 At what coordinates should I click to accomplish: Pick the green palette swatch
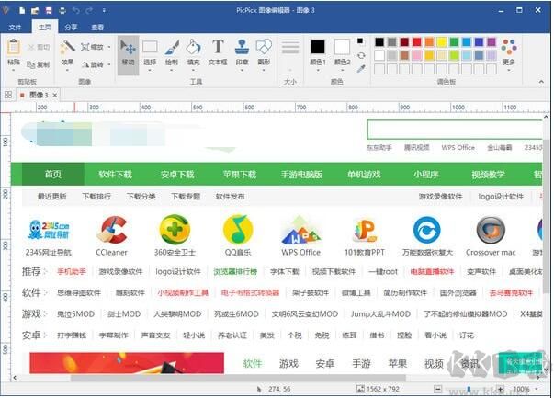pyautogui.click(x=454, y=42)
